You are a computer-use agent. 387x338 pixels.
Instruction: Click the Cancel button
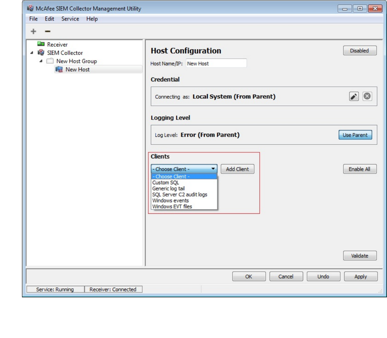pyautogui.click(x=286, y=276)
